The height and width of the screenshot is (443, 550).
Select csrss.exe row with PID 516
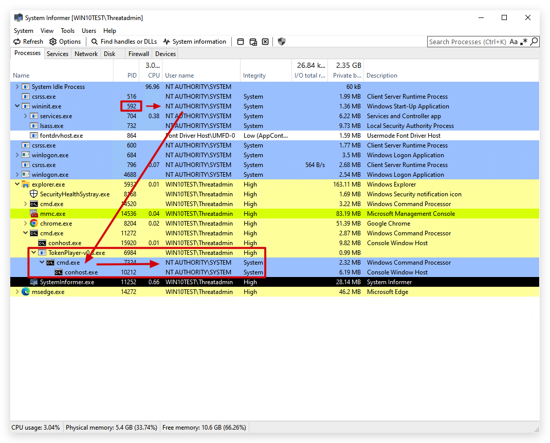(x=274, y=97)
